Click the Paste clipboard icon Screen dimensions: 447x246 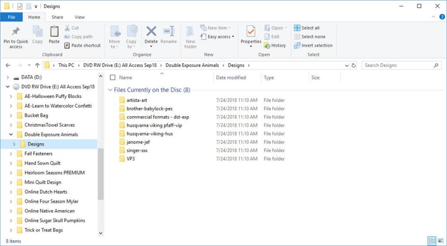pos(54,32)
